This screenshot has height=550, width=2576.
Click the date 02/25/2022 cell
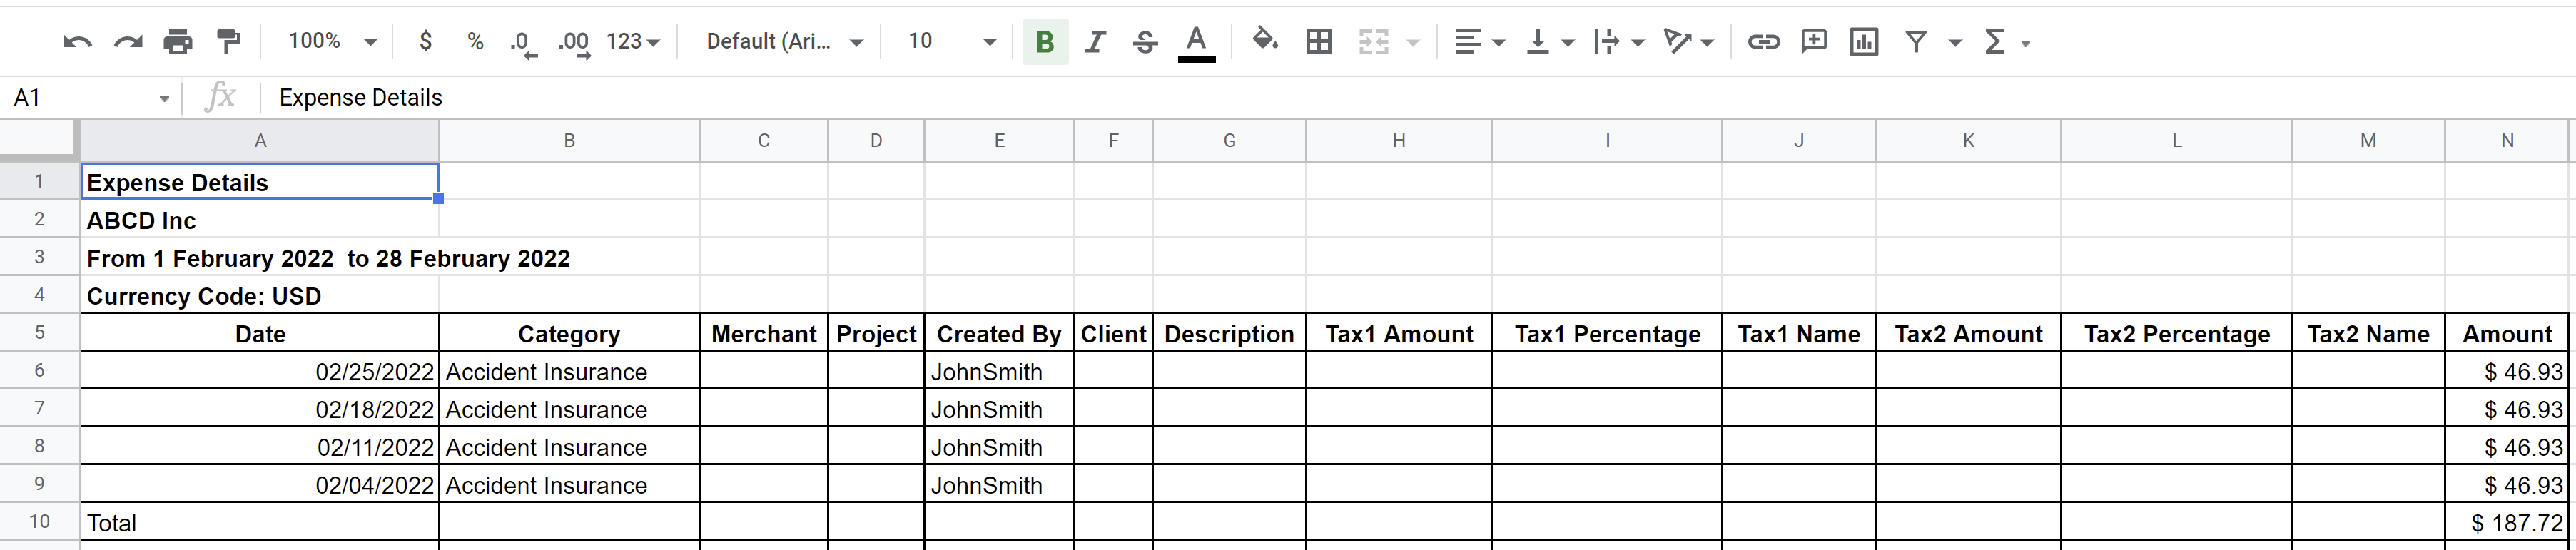(x=260, y=371)
